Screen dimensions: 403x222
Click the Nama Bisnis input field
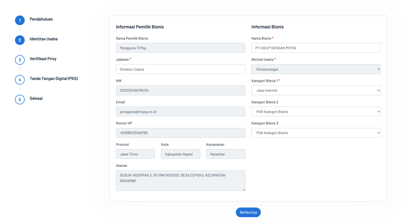point(316,48)
